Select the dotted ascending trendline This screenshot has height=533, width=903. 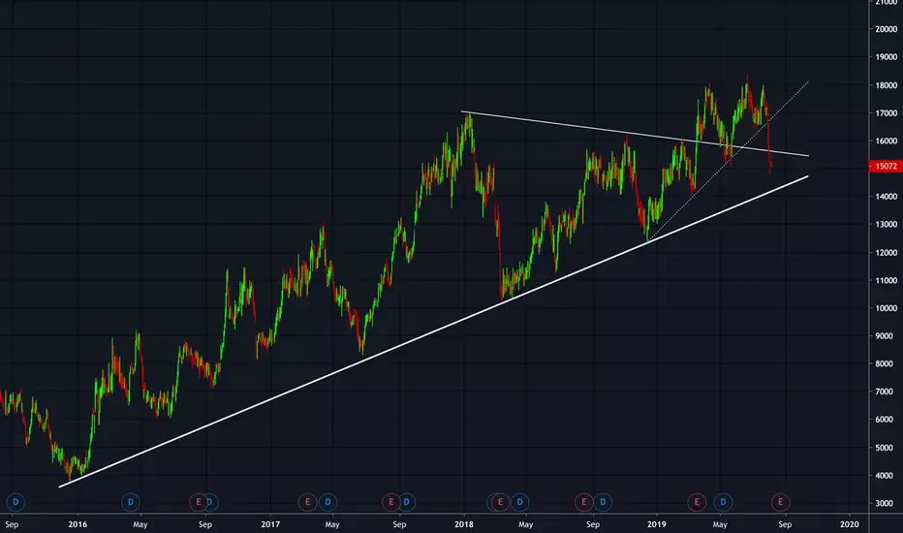(729, 161)
